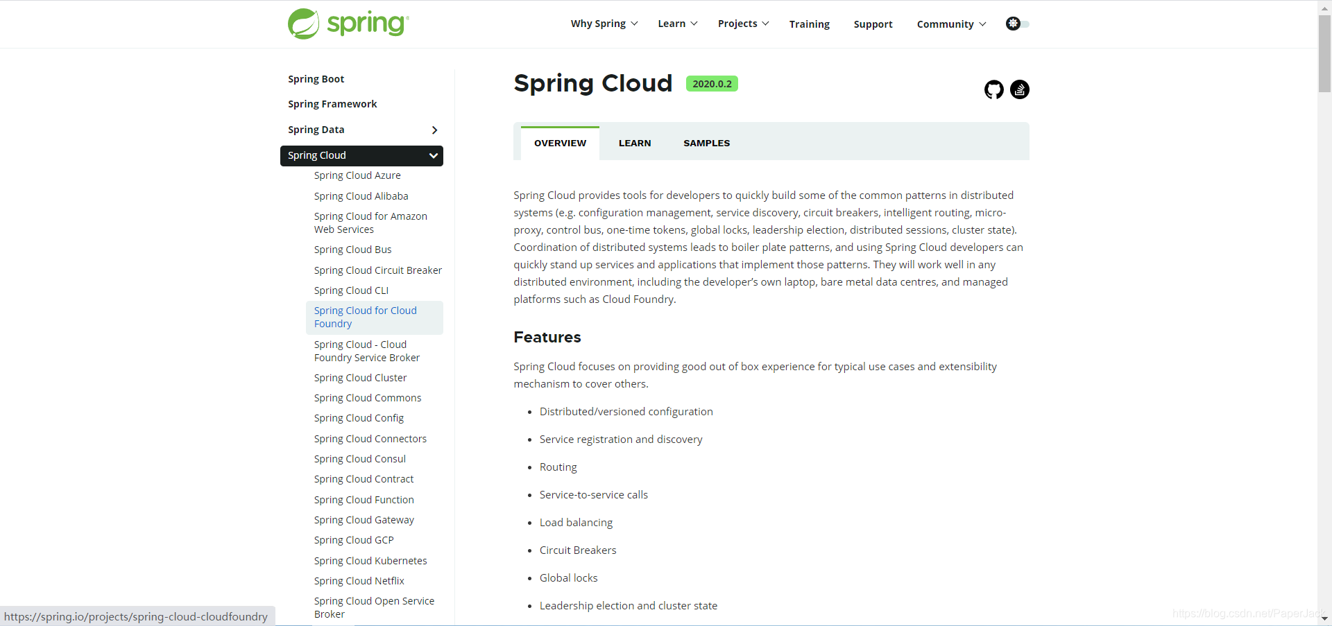
Task: Click the "Circuit Breakers" bullet
Action: pos(578,550)
